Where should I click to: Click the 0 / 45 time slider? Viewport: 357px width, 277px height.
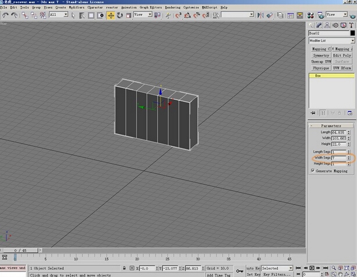(x=20, y=250)
